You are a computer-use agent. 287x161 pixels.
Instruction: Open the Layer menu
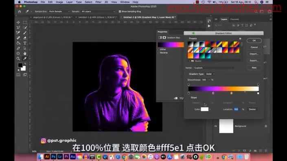69,2
